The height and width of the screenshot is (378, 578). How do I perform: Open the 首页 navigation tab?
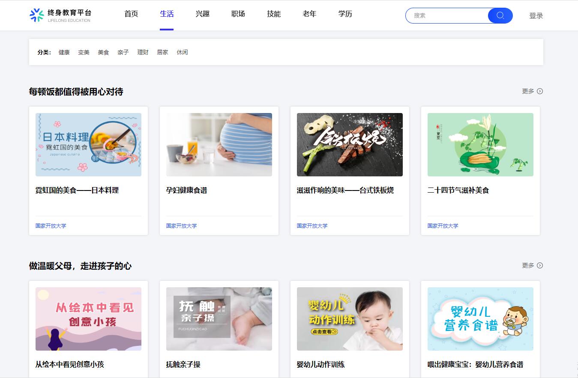point(131,14)
